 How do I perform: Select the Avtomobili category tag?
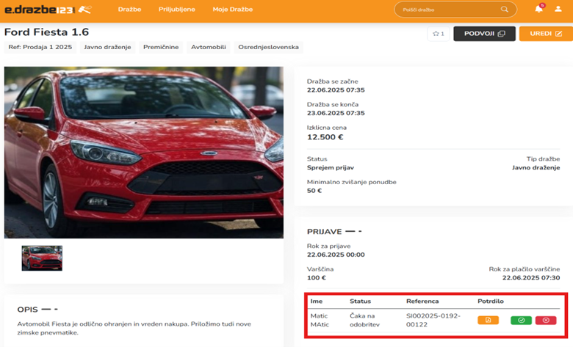pyautogui.click(x=209, y=47)
